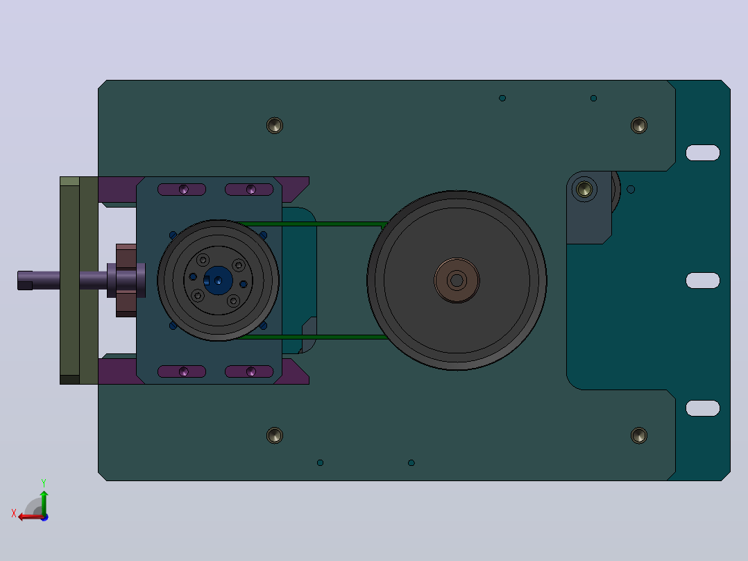Click the X label on the triad

click(13, 513)
